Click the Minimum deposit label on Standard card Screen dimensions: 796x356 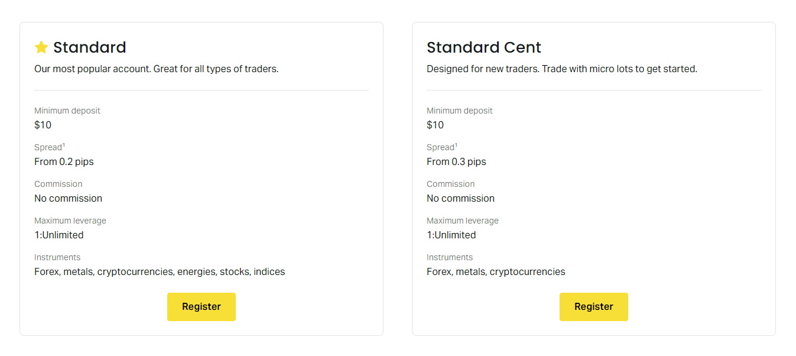[x=67, y=111]
